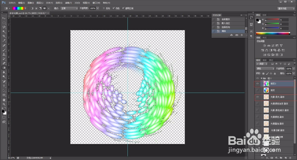This screenshot has height=160, width=297.
Task: Show the 渐变 layer
Action: (257, 90)
